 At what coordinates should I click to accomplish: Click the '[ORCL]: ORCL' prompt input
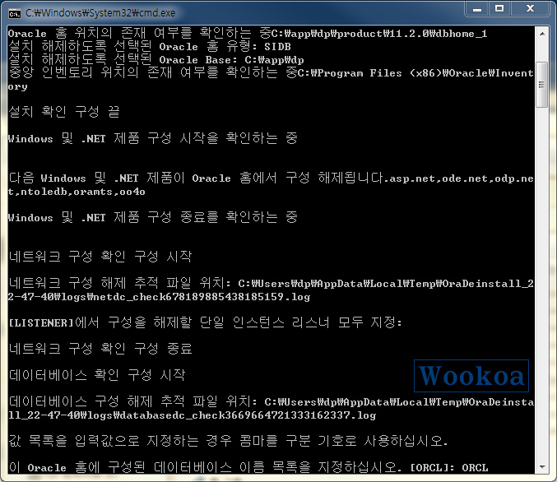(x=449, y=467)
